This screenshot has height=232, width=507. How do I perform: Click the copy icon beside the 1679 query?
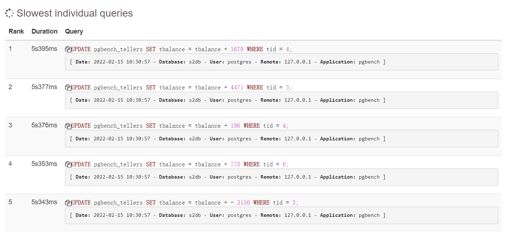click(x=68, y=49)
